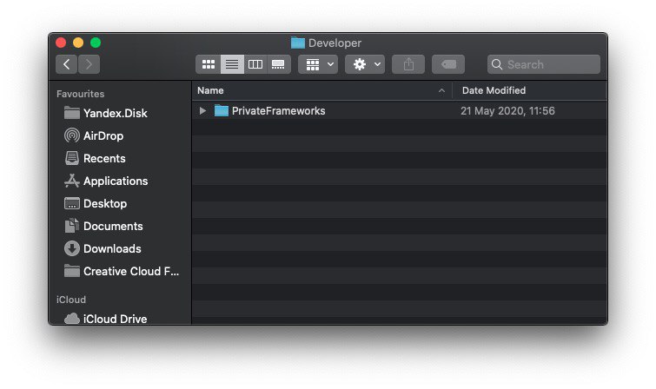Switch to icon view
The width and height of the screenshot is (656, 389).
pyautogui.click(x=208, y=64)
